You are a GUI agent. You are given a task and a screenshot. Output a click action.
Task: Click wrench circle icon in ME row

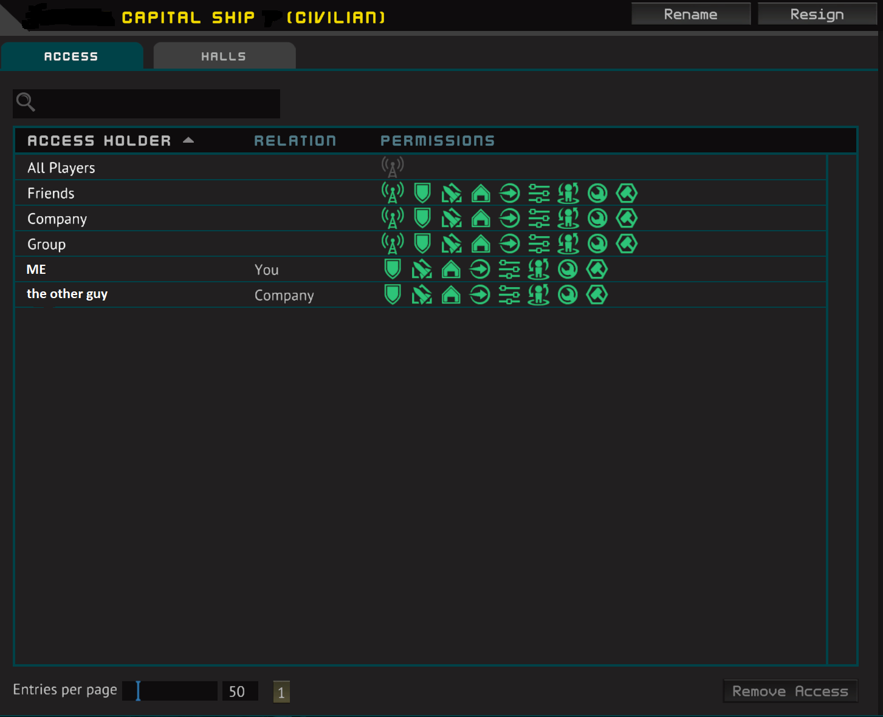(x=568, y=270)
